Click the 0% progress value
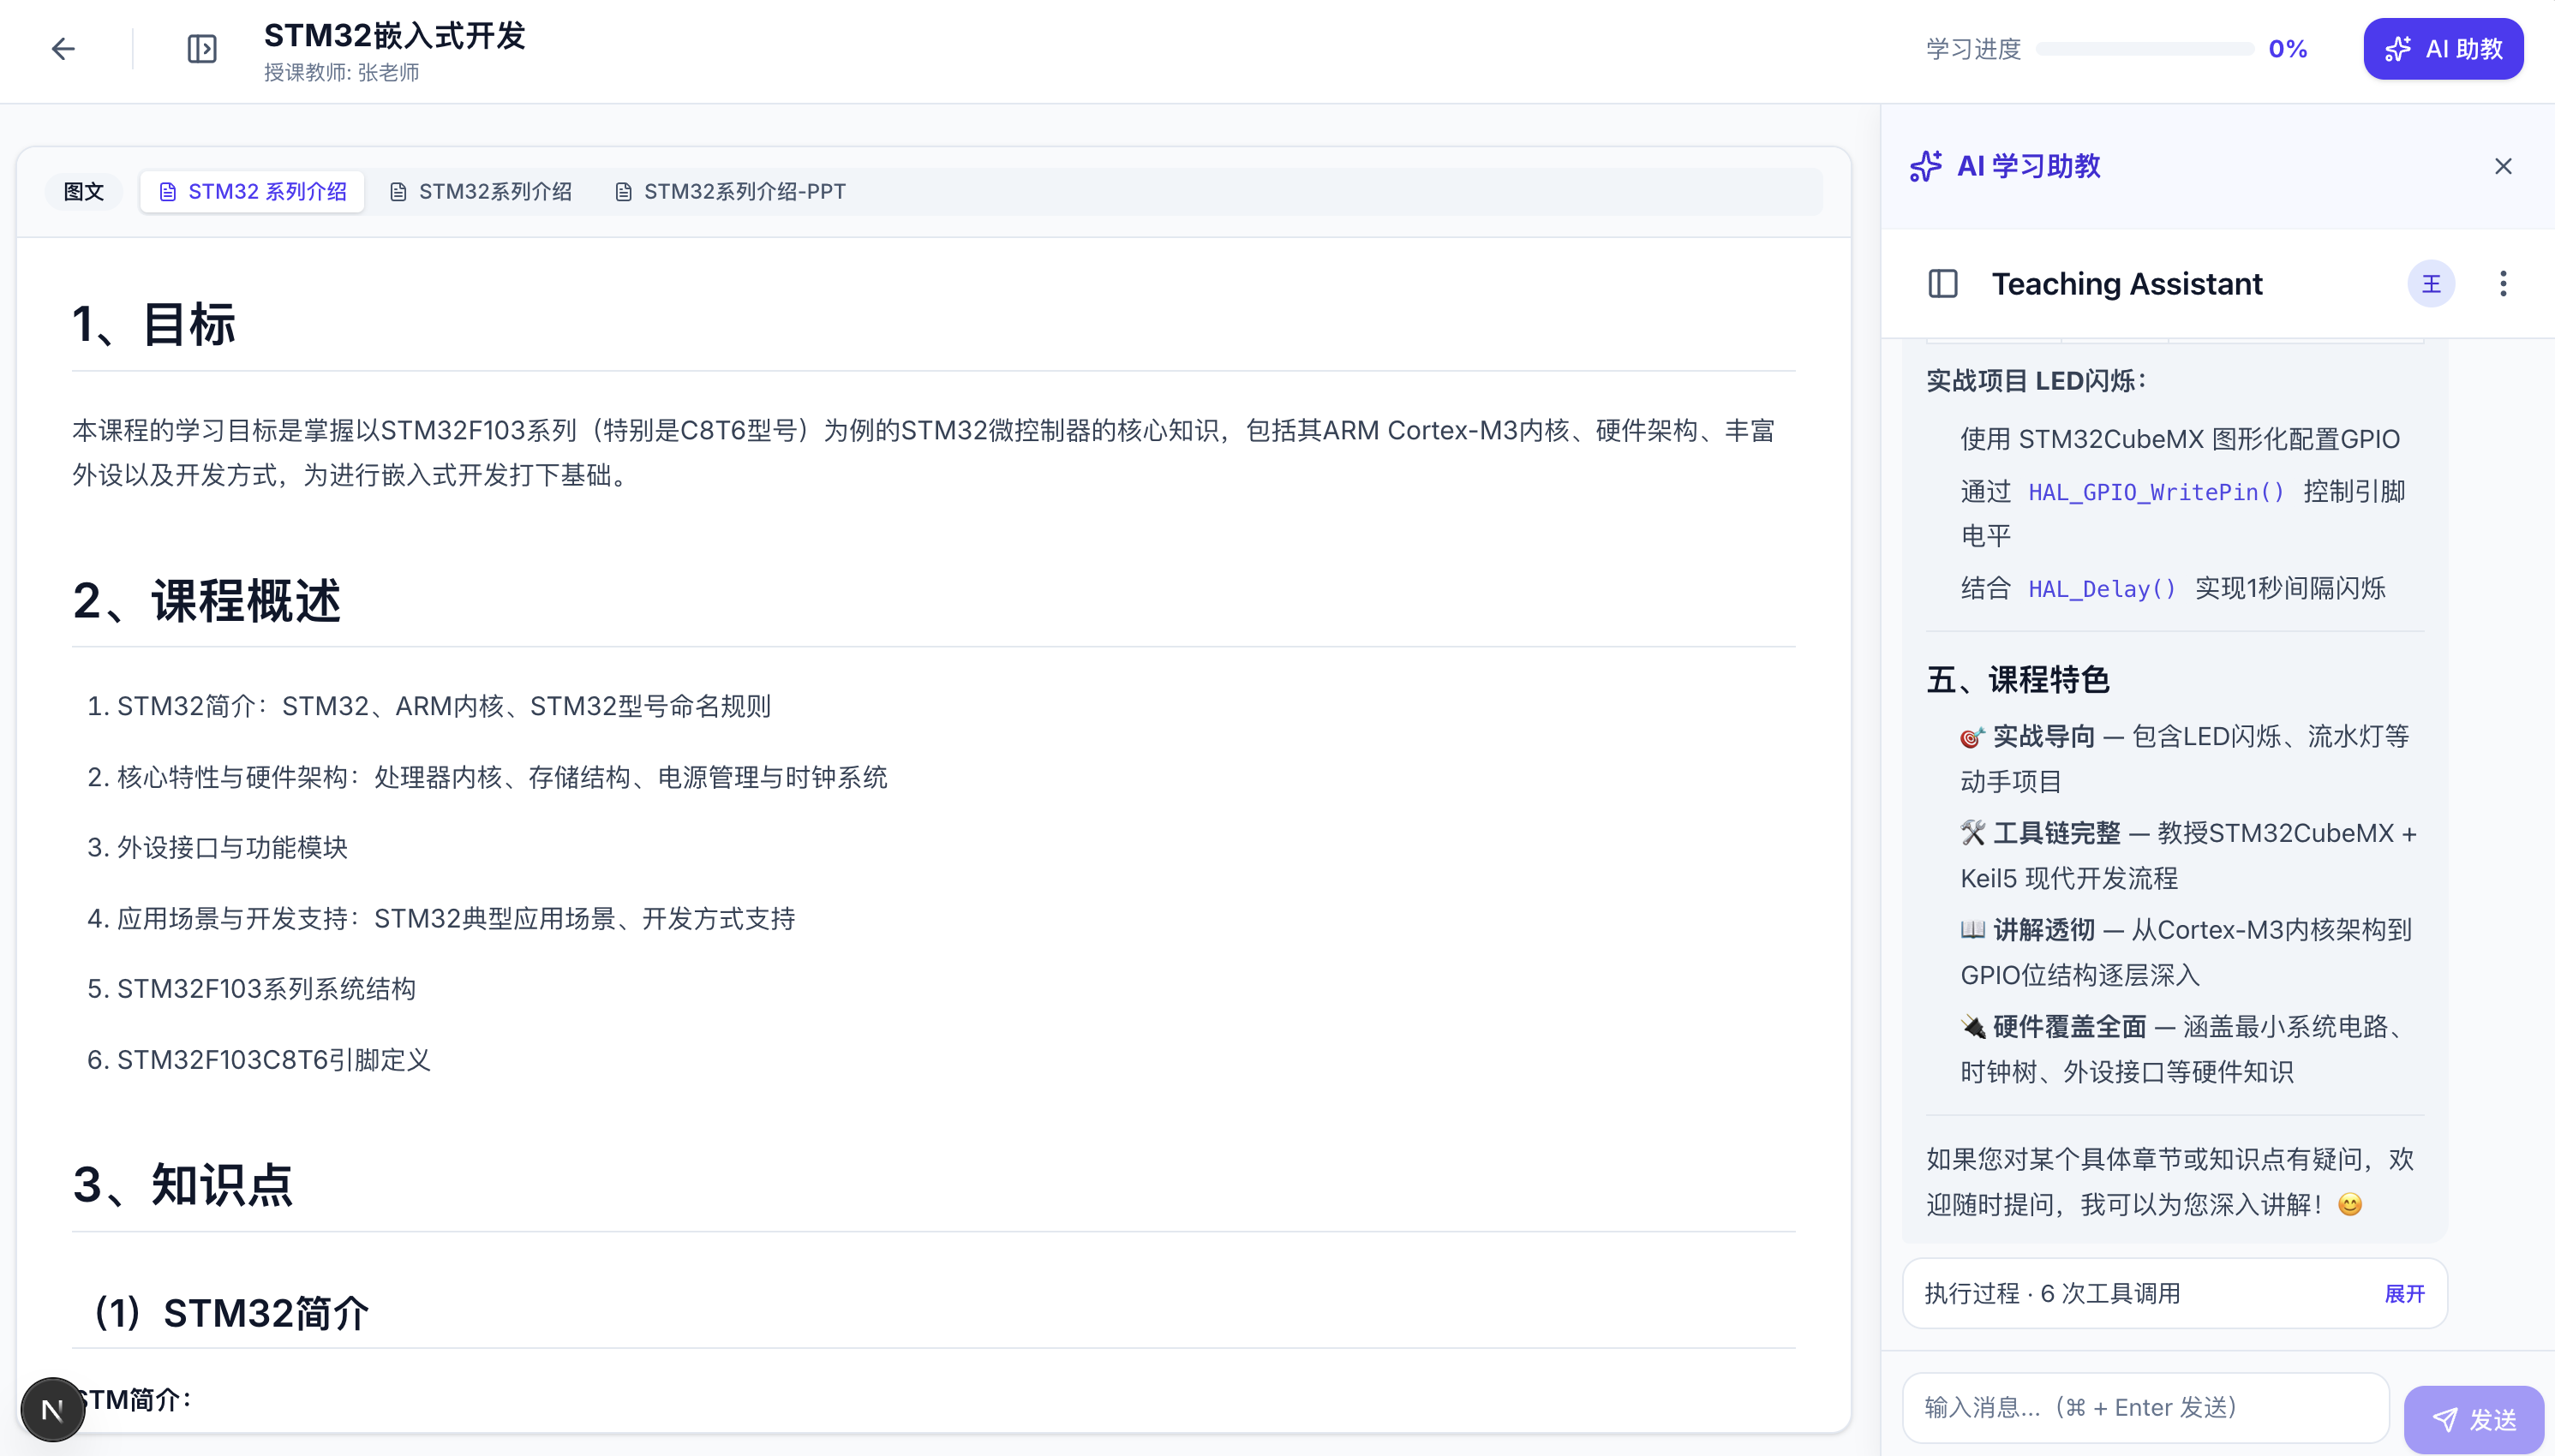This screenshot has width=2555, height=1456. [2288, 49]
